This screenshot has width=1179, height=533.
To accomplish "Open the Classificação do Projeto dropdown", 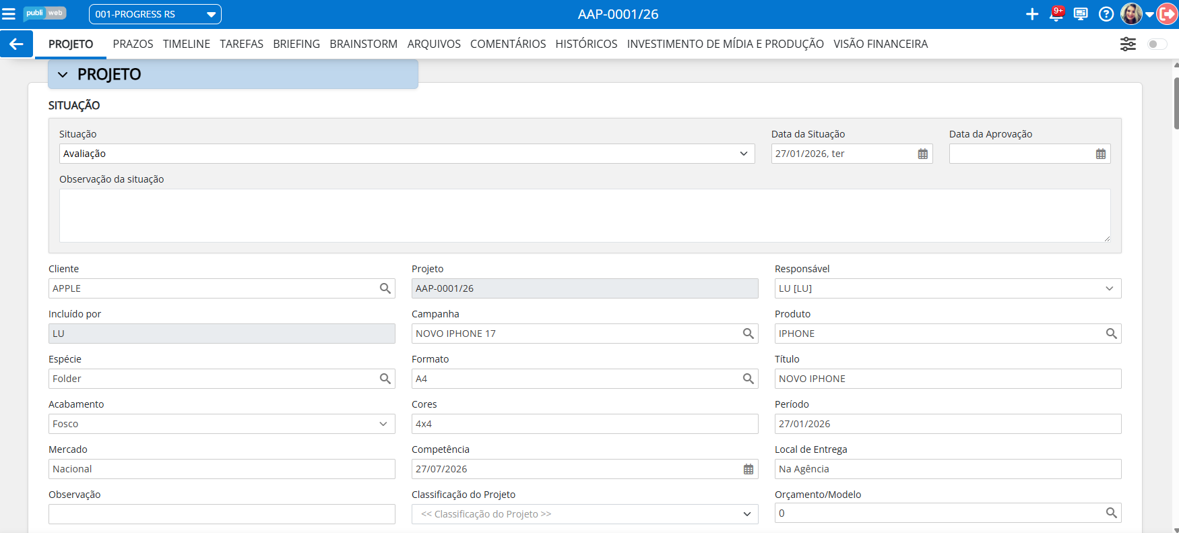I will coord(584,514).
